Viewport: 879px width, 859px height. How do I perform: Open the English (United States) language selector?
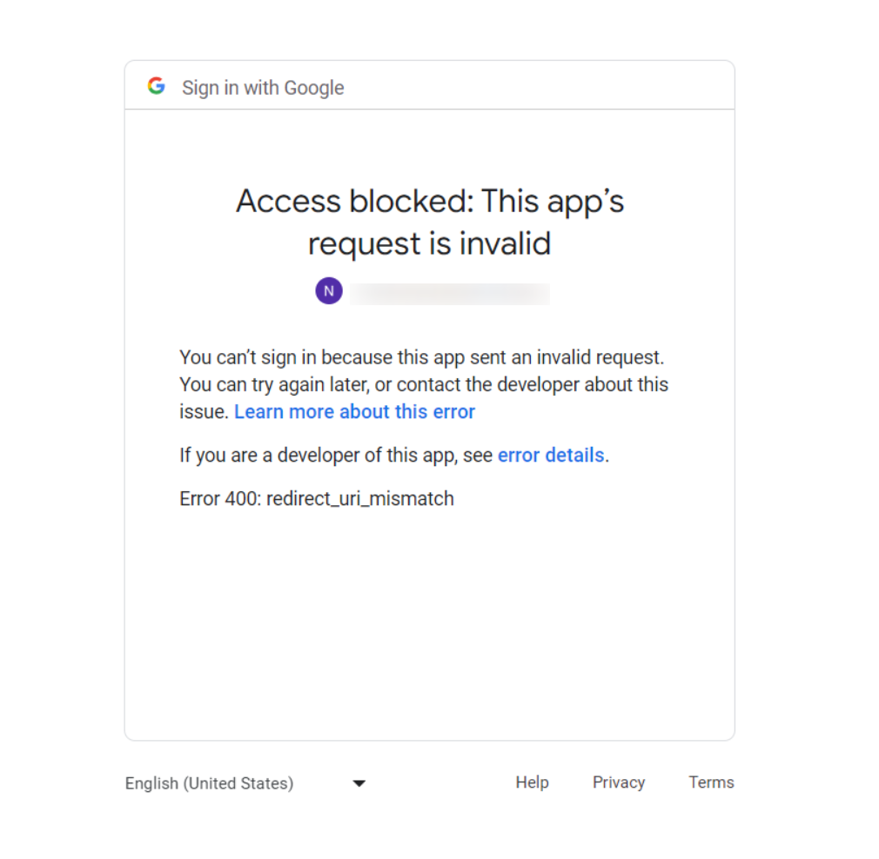coord(210,783)
